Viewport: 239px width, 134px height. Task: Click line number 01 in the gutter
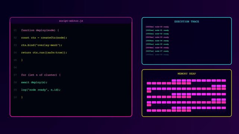pos(15,30)
